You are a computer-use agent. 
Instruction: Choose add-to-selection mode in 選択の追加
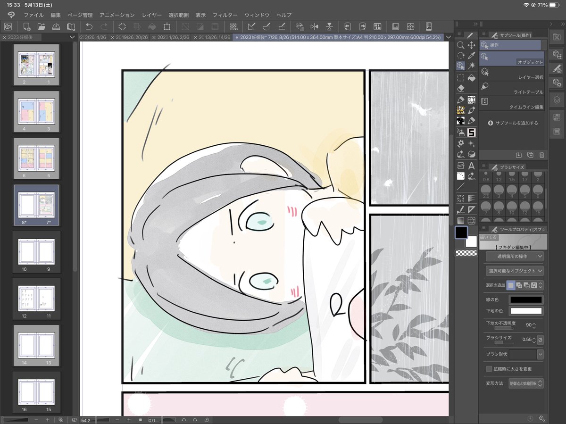[519, 285]
